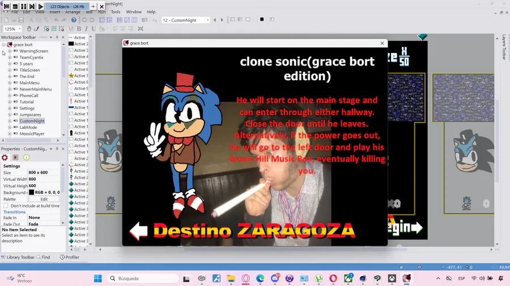Image resolution: width=510 pixels, height=286 pixels.
Task: Open Microsoft Edge from taskbar
Action: [x=260, y=278]
